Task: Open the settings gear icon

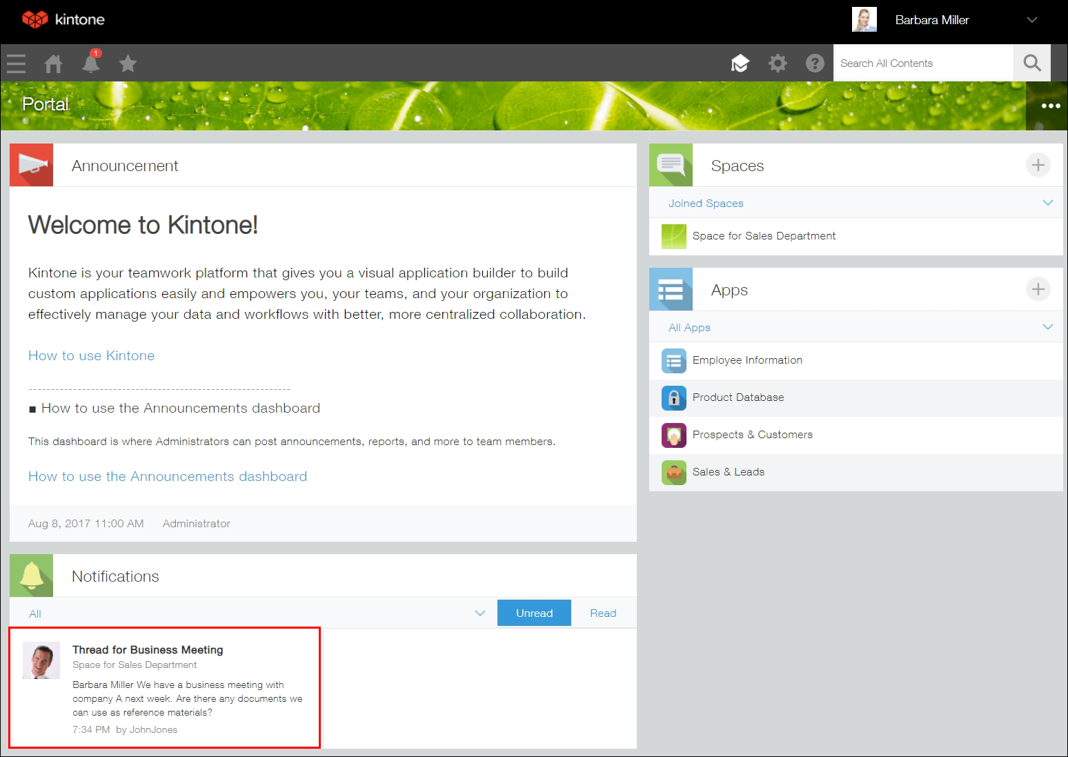Action: click(x=778, y=63)
